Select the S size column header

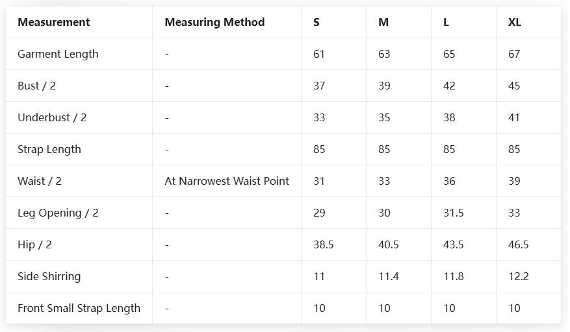[317, 22]
